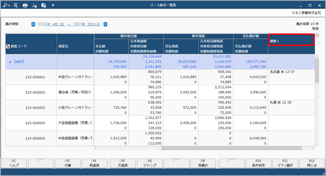Open the title bar toolbar dropdown arrow
Screen dimensions: 326x176
[53, 6]
